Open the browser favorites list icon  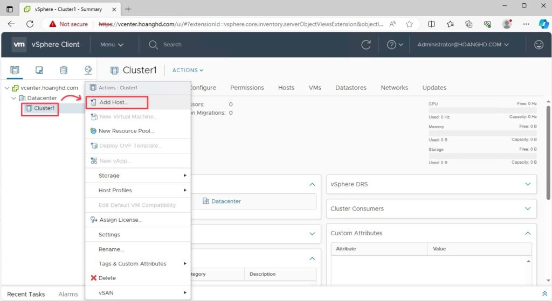[450, 24]
